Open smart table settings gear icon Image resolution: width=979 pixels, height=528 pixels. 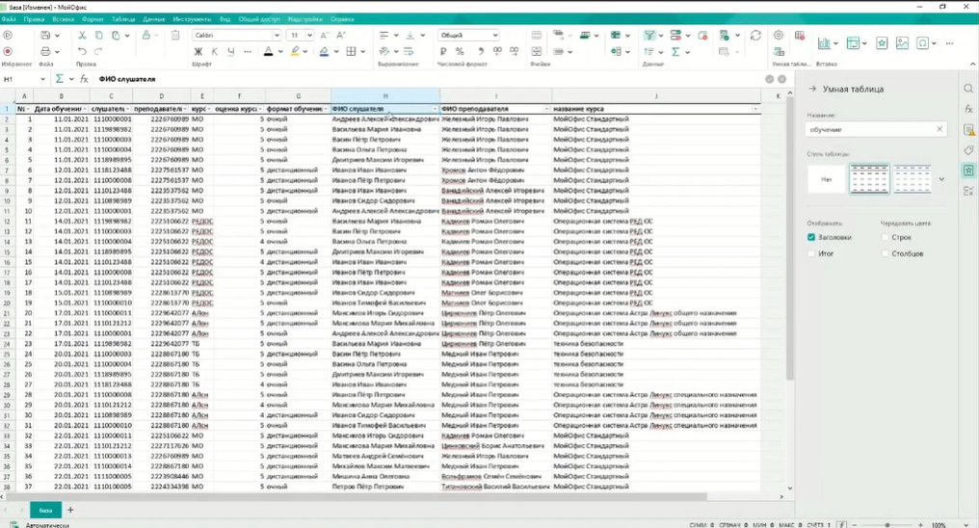pyautogui.click(x=779, y=36)
